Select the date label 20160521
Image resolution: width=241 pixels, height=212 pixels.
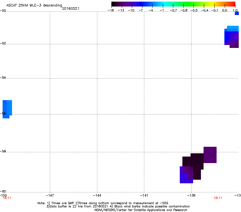click(71, 8)
